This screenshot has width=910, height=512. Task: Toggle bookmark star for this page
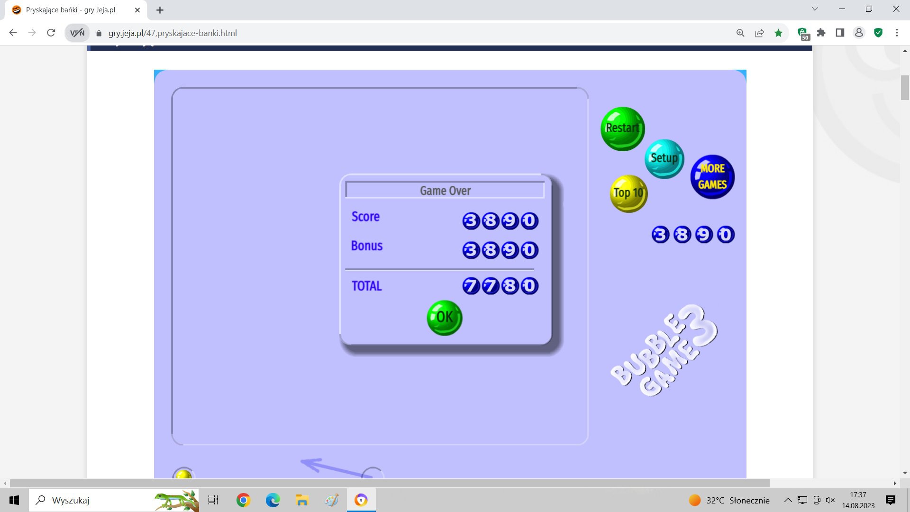point(778,33)
